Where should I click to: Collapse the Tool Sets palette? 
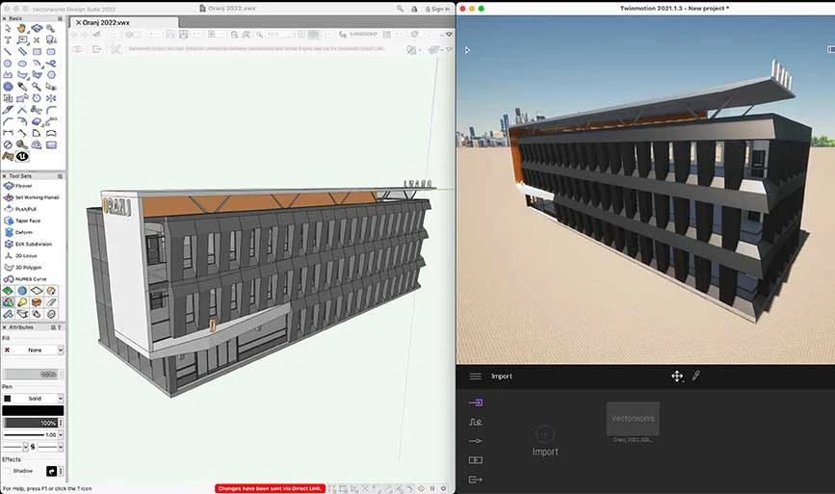pos(5,176)
